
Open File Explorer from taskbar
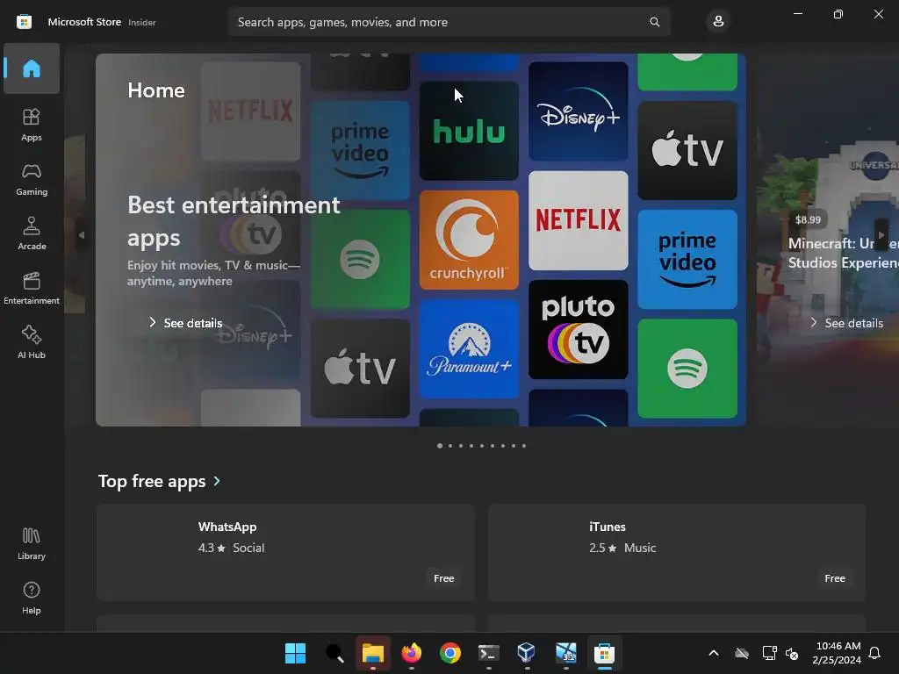[x=372, y=653]
